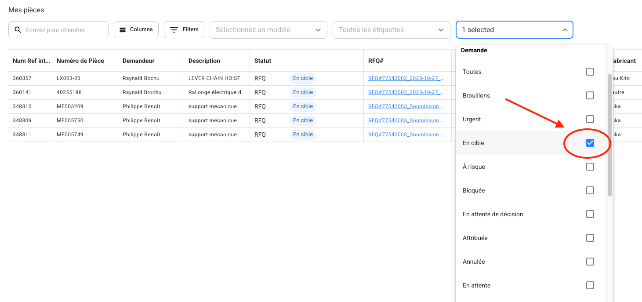Image resolution: width=642 pixels, height=302 pixels.
Task: Click the Columns icon
Action: [x=123, y=30]
